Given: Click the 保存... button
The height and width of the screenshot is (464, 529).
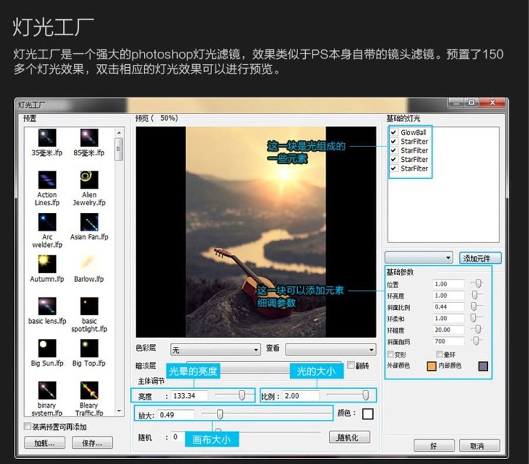Looking at the screenshot, I should 92,443.
